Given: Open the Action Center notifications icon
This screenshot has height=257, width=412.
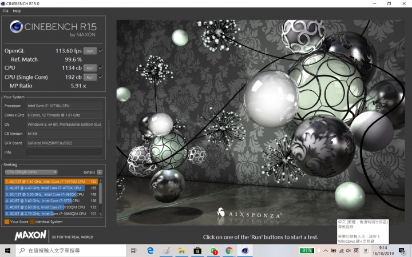Looking at the screenshot, I should point(402,251).
